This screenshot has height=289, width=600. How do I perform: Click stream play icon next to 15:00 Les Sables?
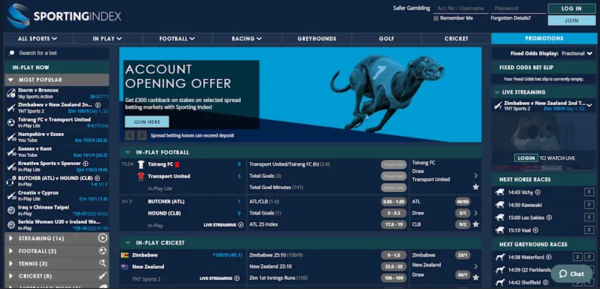pos(549,218)
